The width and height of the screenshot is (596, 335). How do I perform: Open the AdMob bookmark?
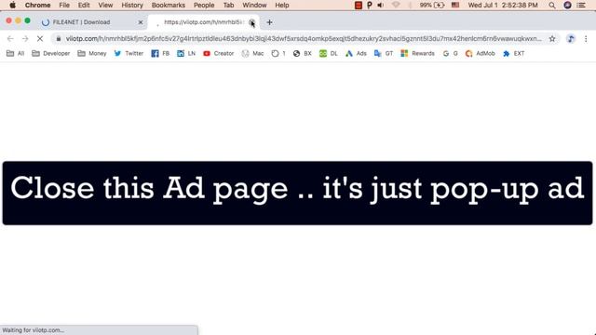pyautogui.click(x=481, y=54)
